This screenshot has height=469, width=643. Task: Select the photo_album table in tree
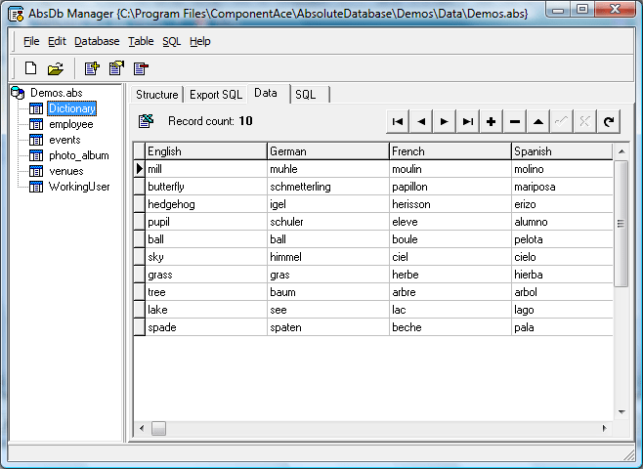click(79, 155)
